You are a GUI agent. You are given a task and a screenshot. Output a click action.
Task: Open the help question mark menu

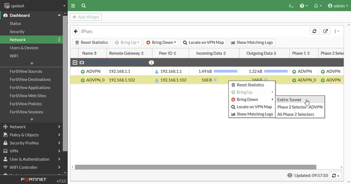pyautogui.click(x=303, y=6)
